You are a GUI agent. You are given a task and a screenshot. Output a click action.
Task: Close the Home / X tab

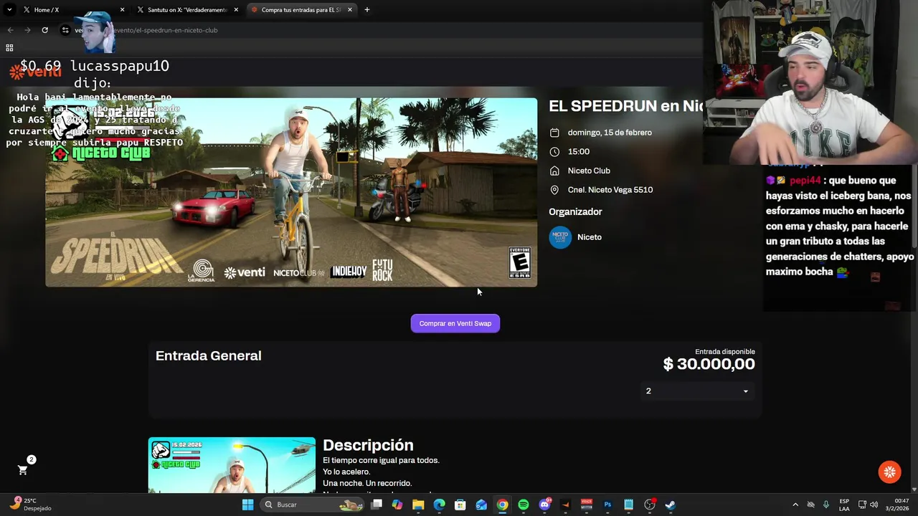pos(122,10)
